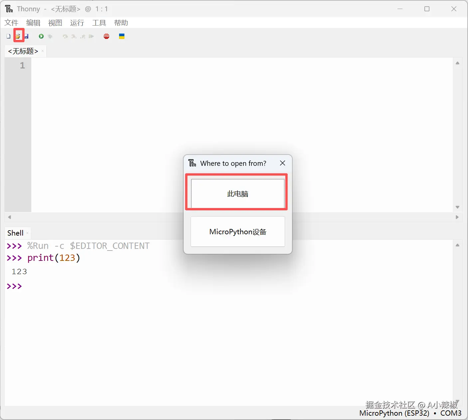Image resolution: width=468 pixels, height=420 pixels.
Task: Start debugging with the bug icon
Action: pyautogui.click(x=50, y=36)
